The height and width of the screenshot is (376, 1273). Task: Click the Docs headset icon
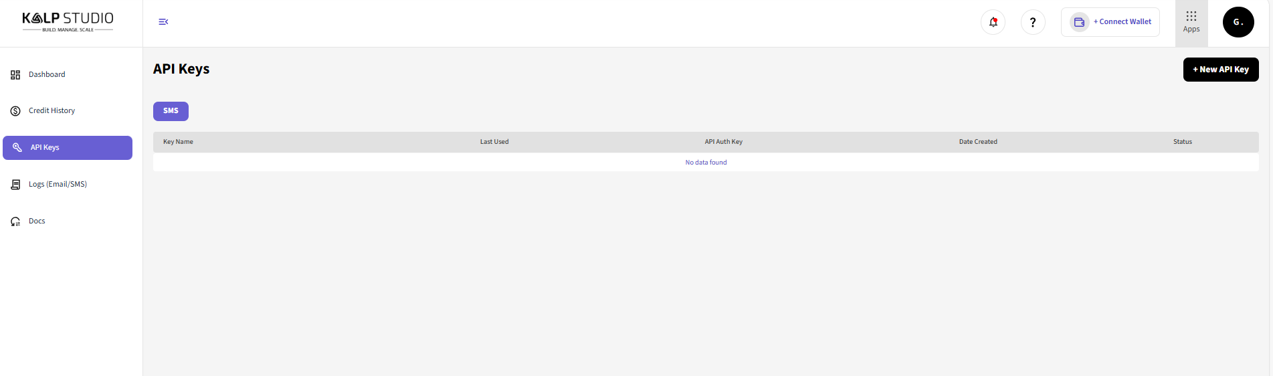[15, 221]
